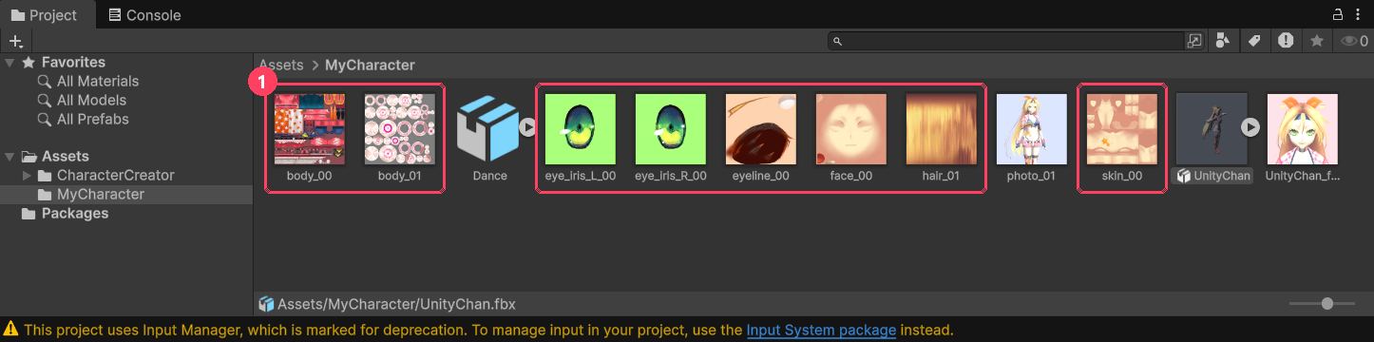Screen dimensions: 1374x342
Task: Open the panel kebab options menu
Action: [x=1359, y=15]
